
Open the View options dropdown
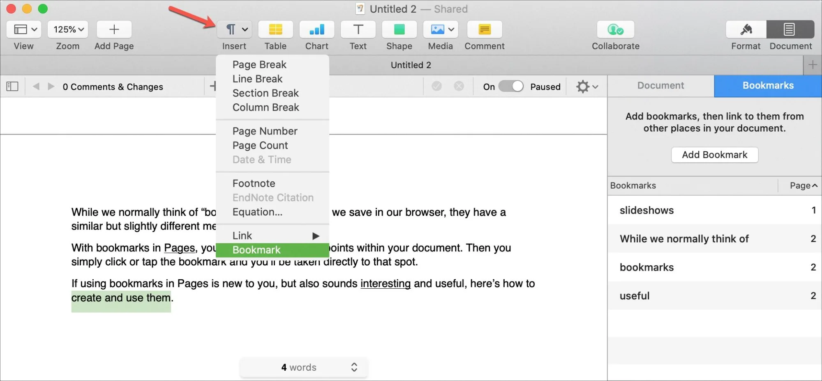point(23,29)
